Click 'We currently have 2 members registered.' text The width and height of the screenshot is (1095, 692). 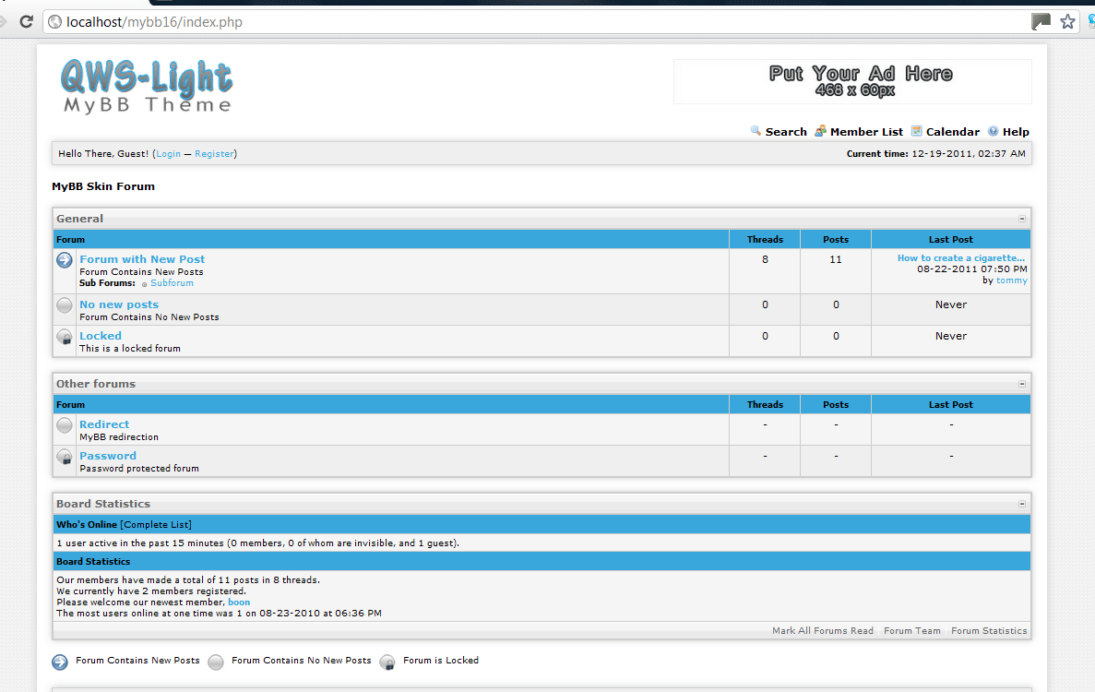point(151,591)
